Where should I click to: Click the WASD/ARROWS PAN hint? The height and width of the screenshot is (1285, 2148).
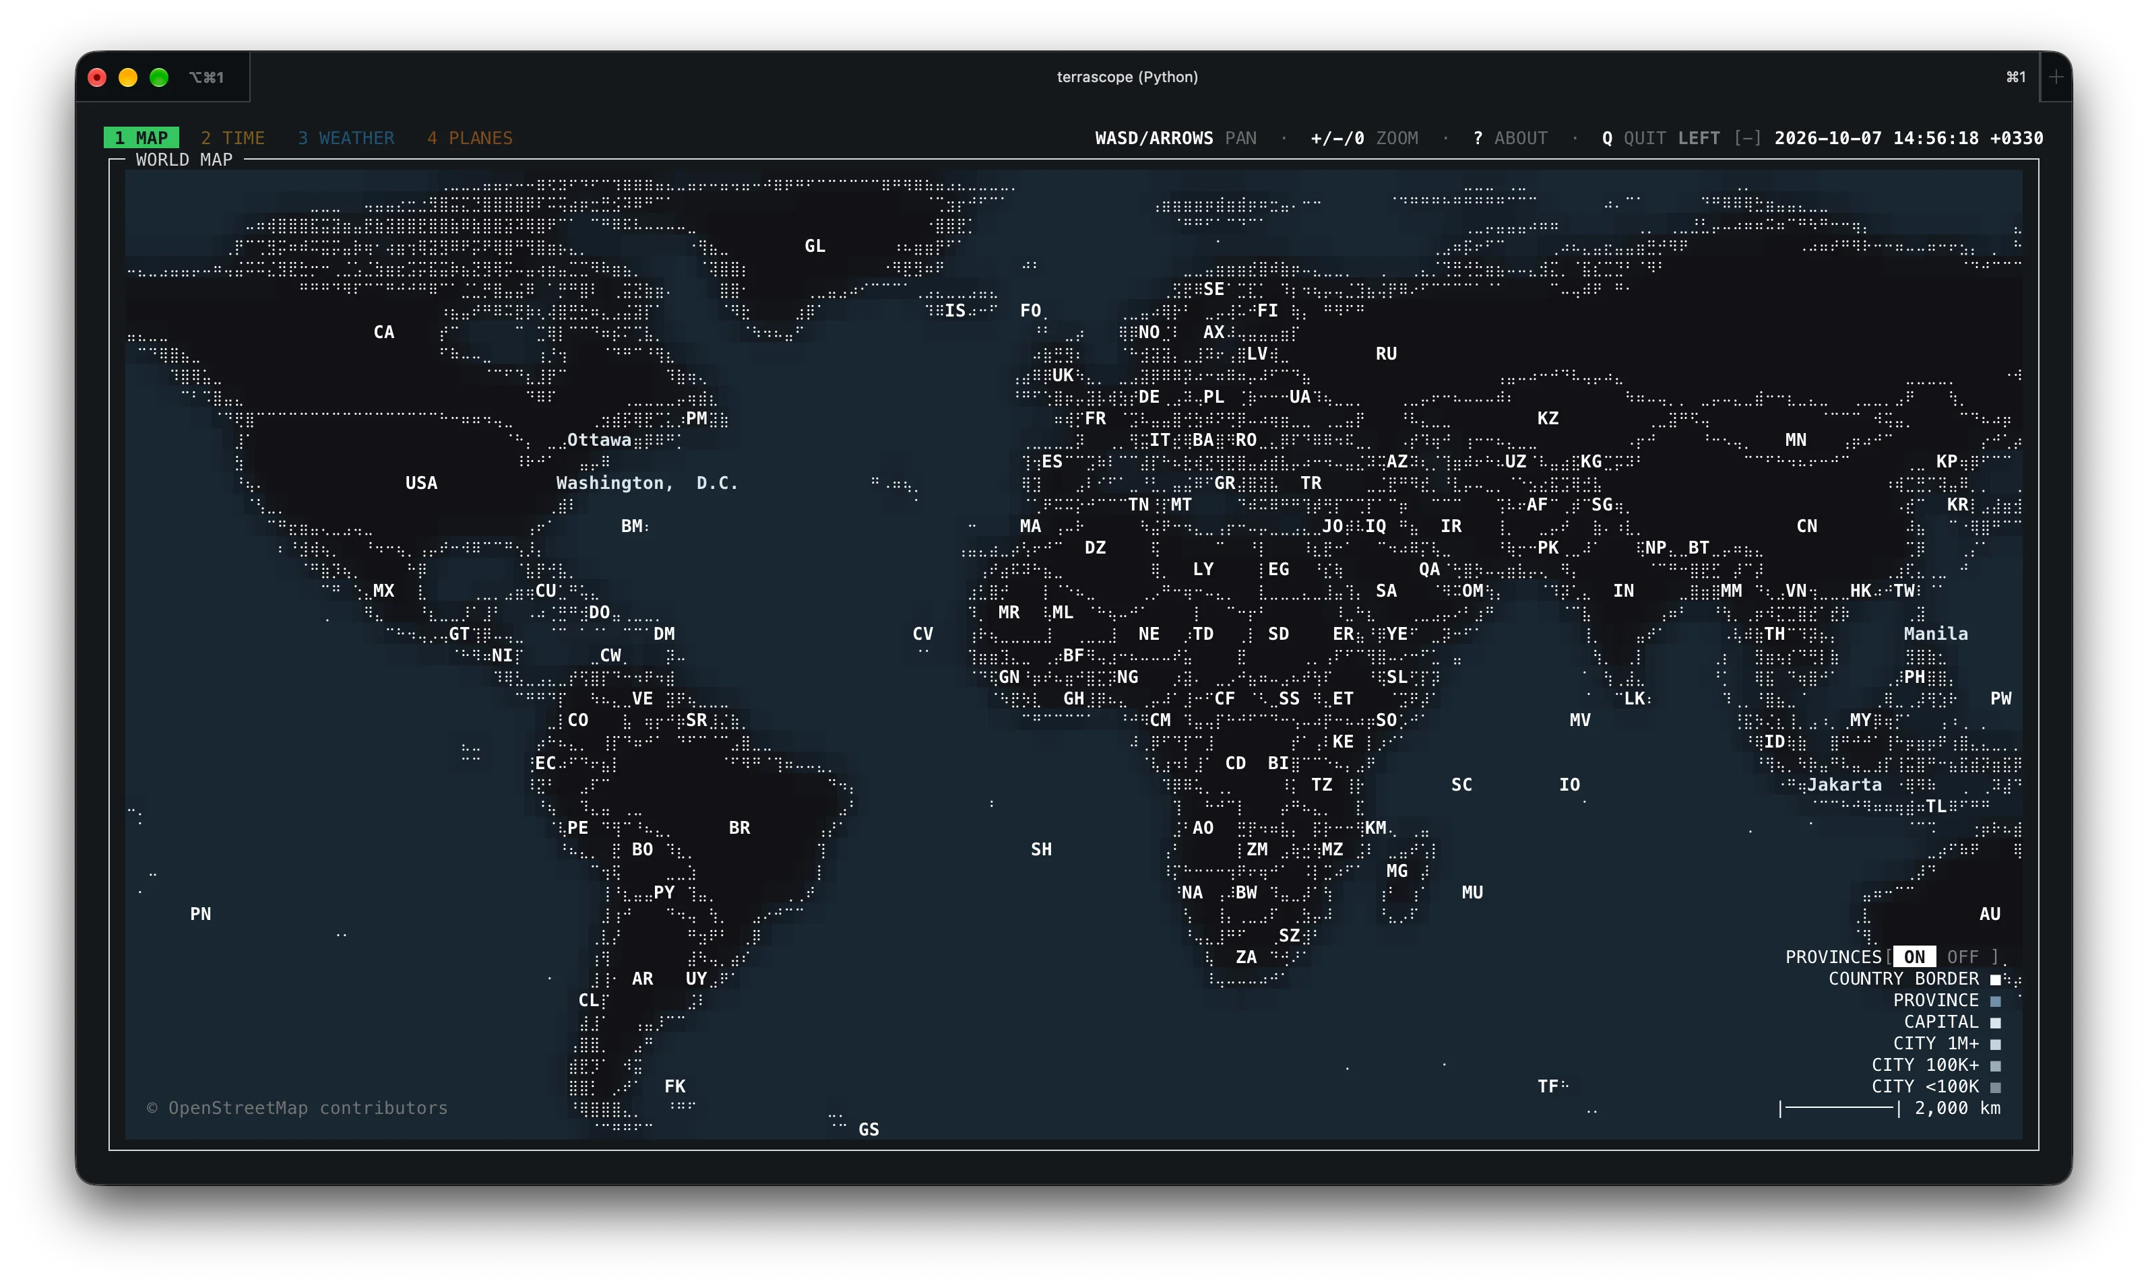pos(1175,137)
